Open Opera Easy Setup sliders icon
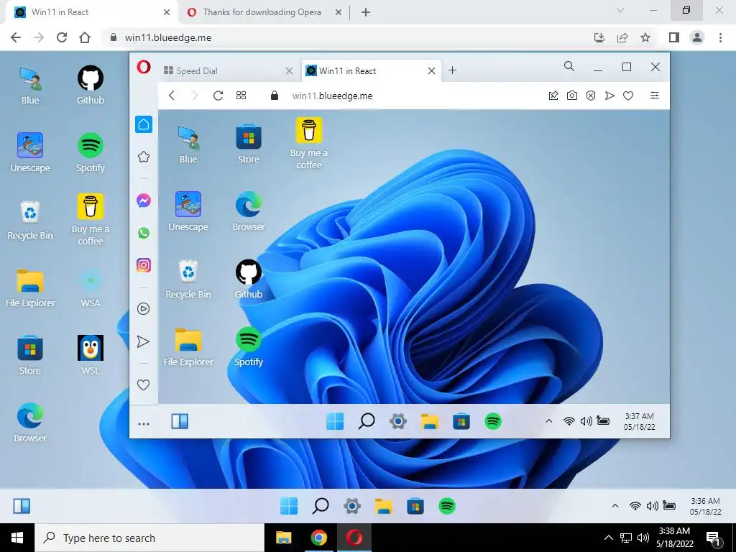 coord(654,96)
